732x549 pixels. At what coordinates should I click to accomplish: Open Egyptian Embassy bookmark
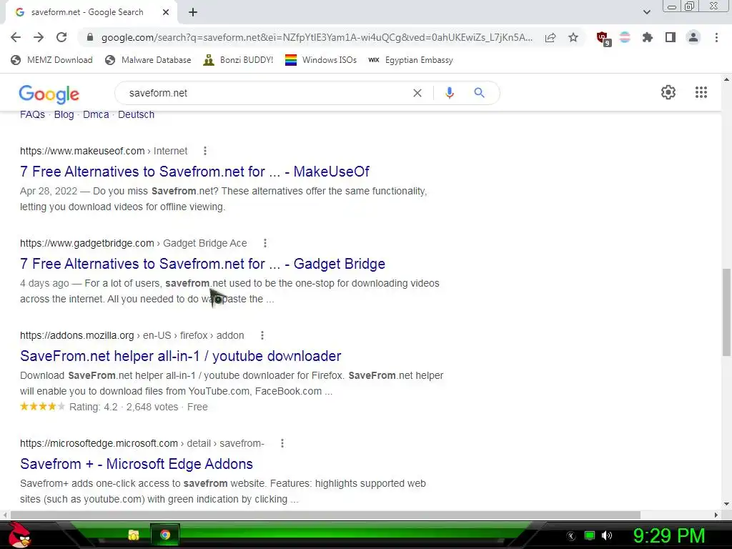pyautogui.click(x=410, y=60)
